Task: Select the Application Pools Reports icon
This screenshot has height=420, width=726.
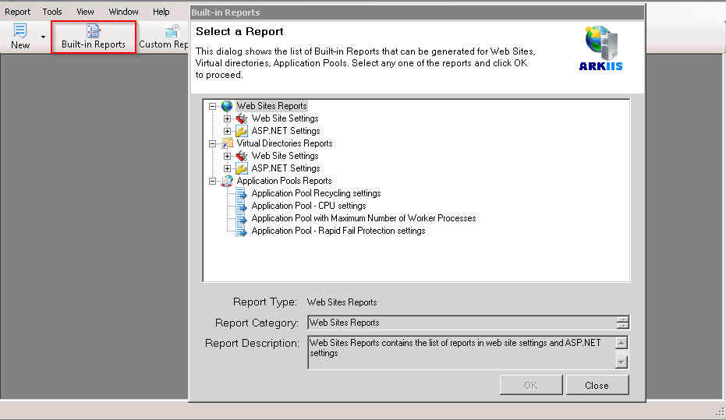Action: 227,181
